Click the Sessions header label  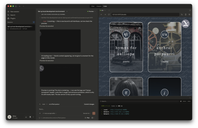[x=10, y=22]
